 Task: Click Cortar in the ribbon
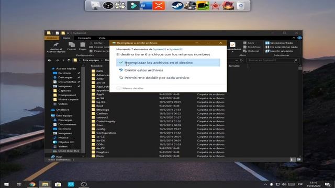tap(96, 43)
